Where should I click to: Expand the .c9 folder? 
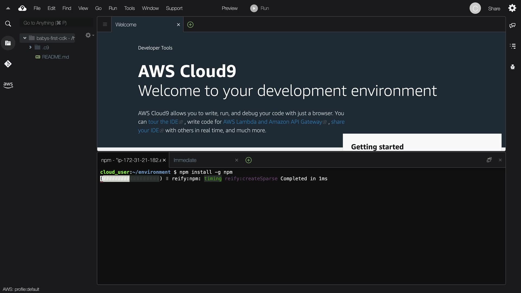click(30, 47)
